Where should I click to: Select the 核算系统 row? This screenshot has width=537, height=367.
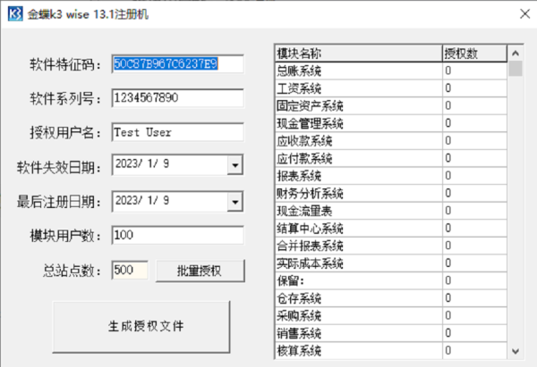[x=391, y=351]
